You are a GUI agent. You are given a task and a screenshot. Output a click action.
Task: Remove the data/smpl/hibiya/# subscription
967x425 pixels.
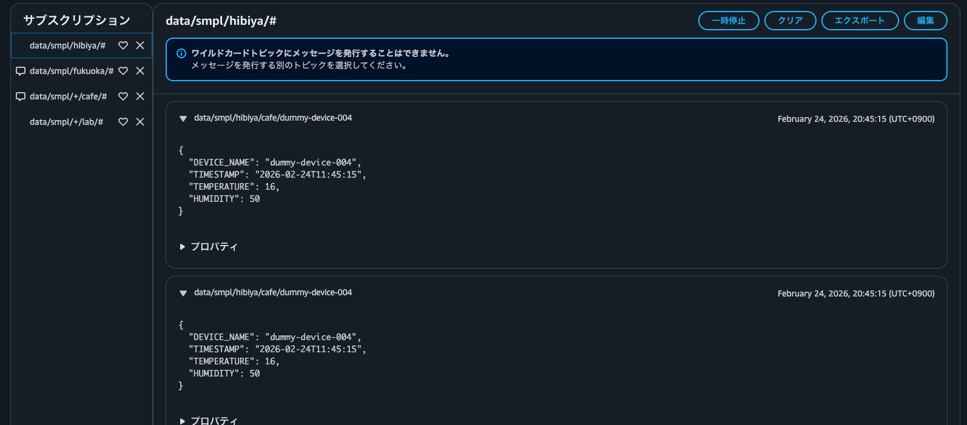140,45
